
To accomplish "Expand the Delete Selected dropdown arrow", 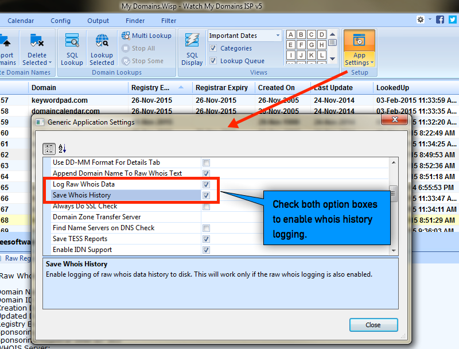I will pos(50,63).
